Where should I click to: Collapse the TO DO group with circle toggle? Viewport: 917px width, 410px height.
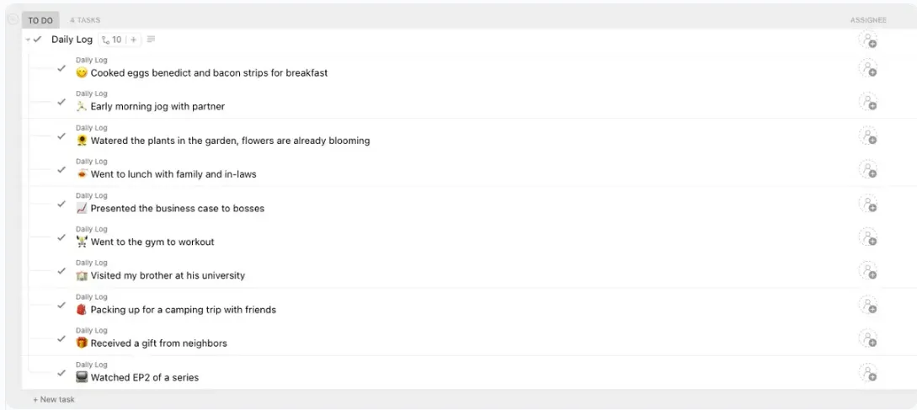[x=13, y=20]
